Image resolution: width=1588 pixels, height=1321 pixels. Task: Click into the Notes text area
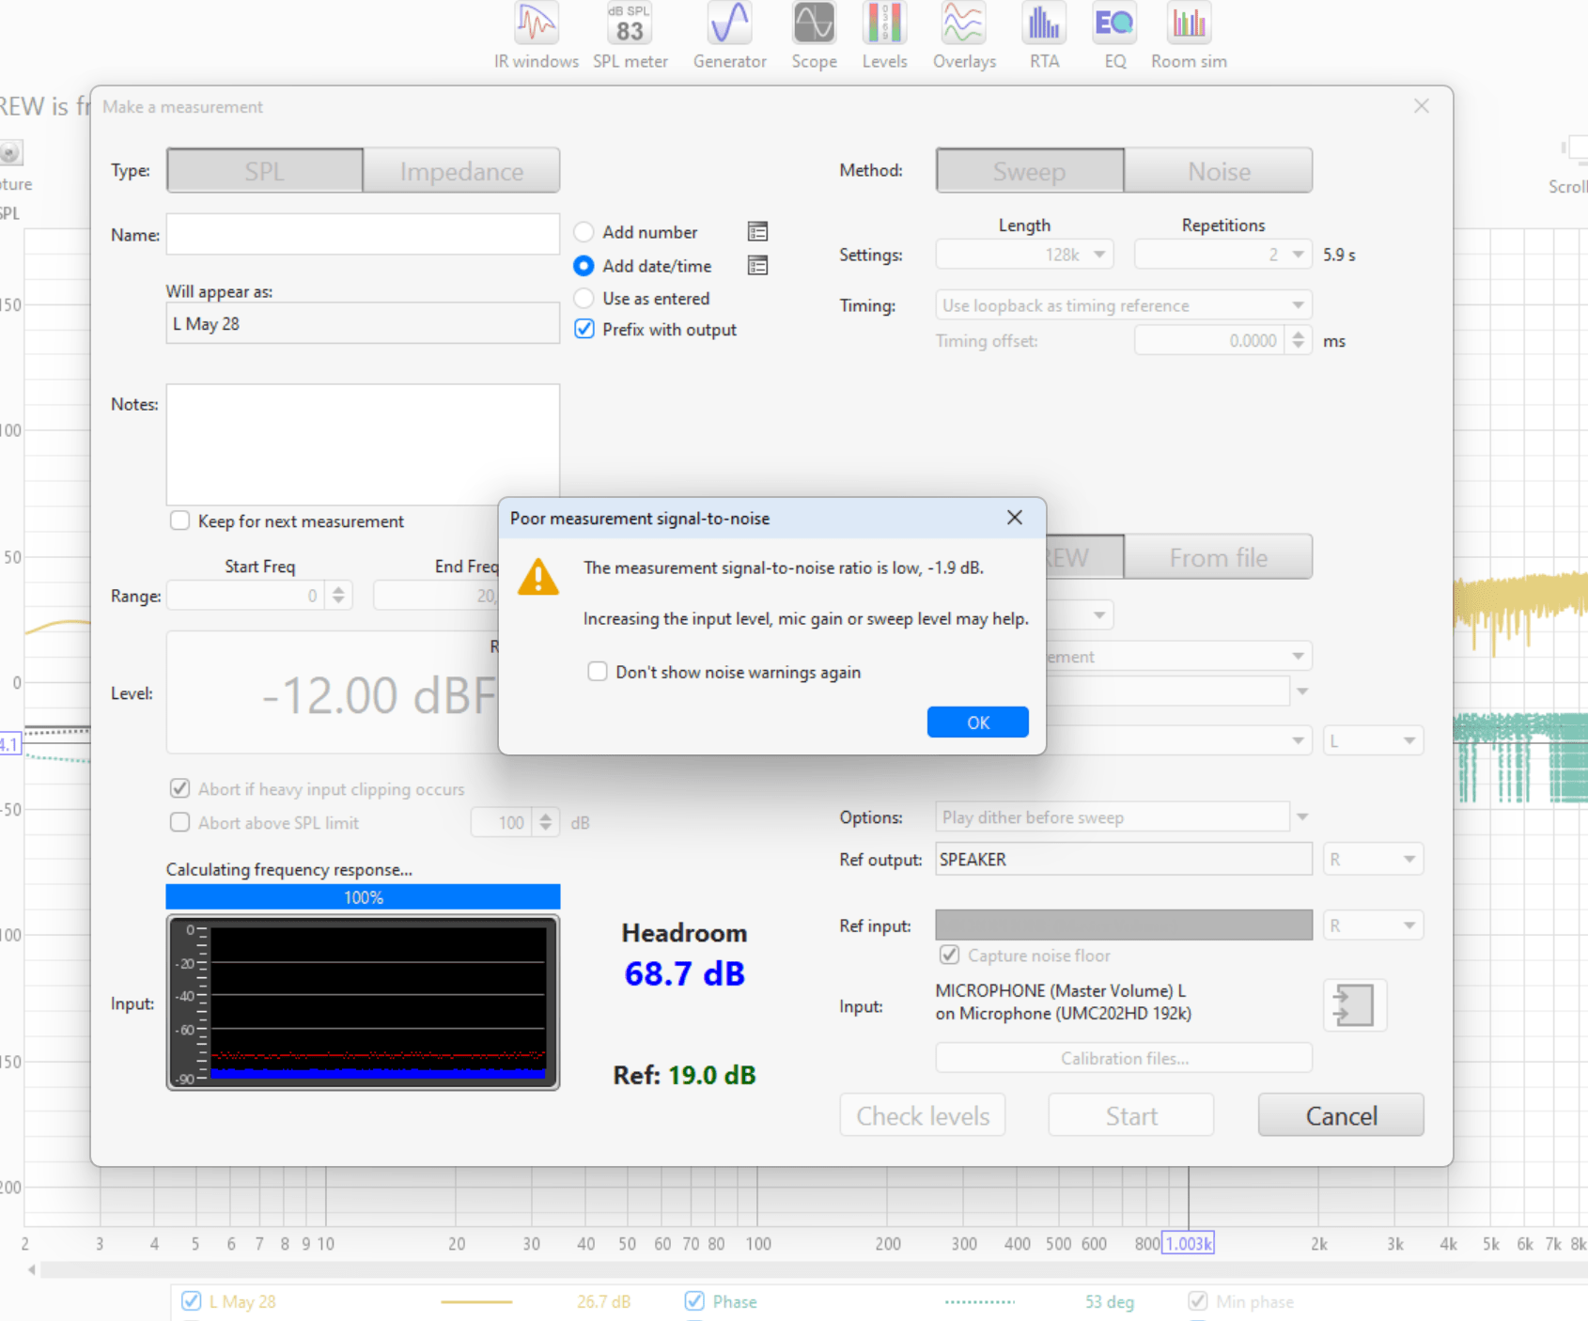[x=363, y=444]
